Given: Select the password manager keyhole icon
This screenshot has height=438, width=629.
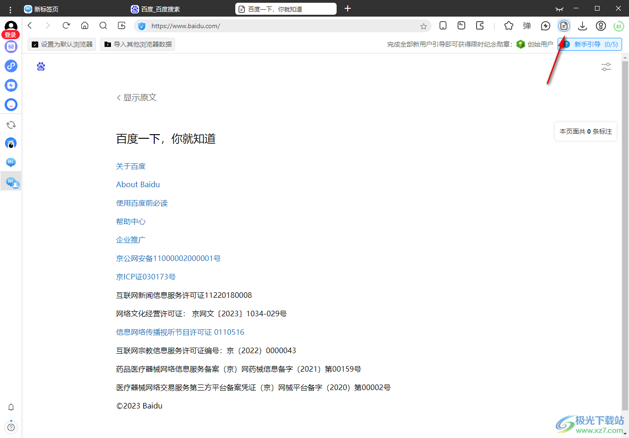Looking at the screenshot, I should 601,26.
